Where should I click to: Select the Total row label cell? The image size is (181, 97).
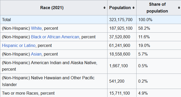54,20
